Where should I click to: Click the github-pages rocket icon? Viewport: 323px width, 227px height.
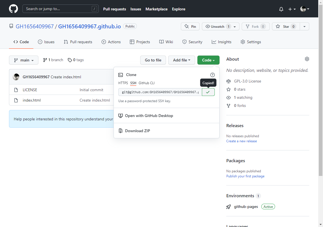pos(229,207)
